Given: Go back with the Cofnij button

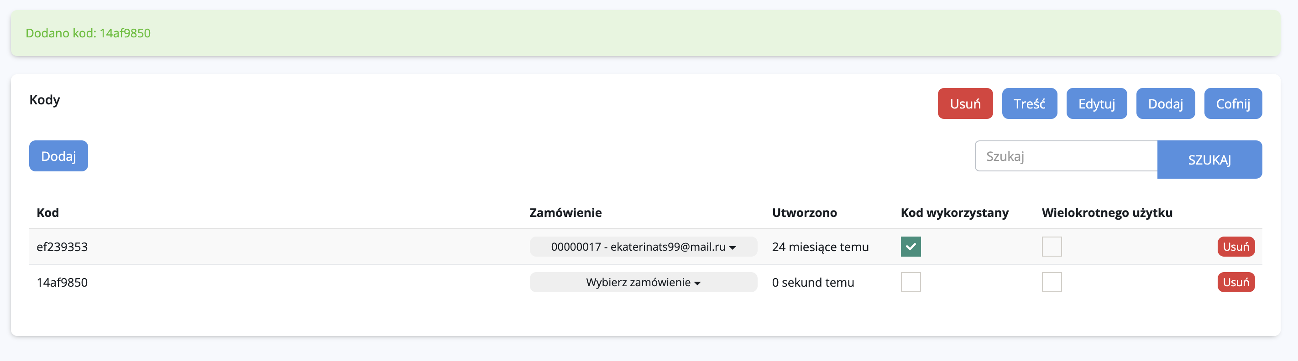Looking at the screenshot, I should click(x=1232, y=104).
